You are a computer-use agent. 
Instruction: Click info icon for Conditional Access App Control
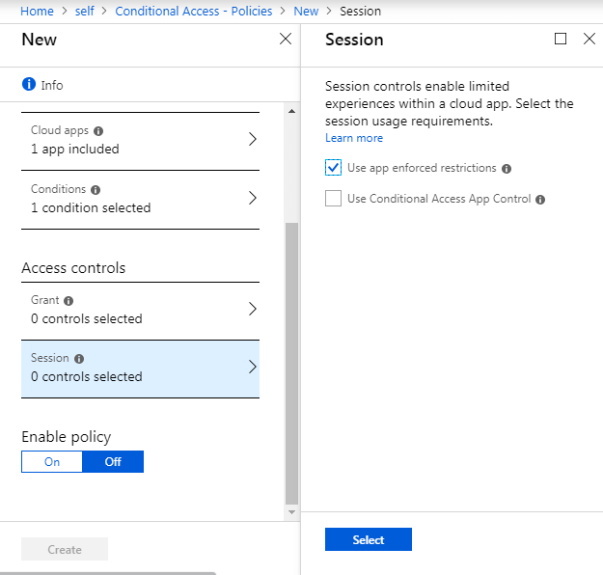click(x=540, y=200)
